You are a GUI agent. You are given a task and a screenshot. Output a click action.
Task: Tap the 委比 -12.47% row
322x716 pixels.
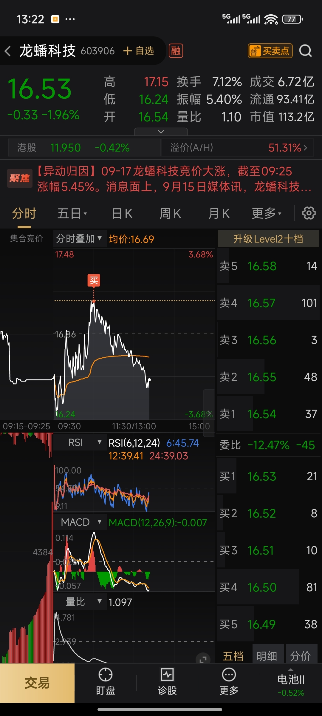[x=268, y=445]
